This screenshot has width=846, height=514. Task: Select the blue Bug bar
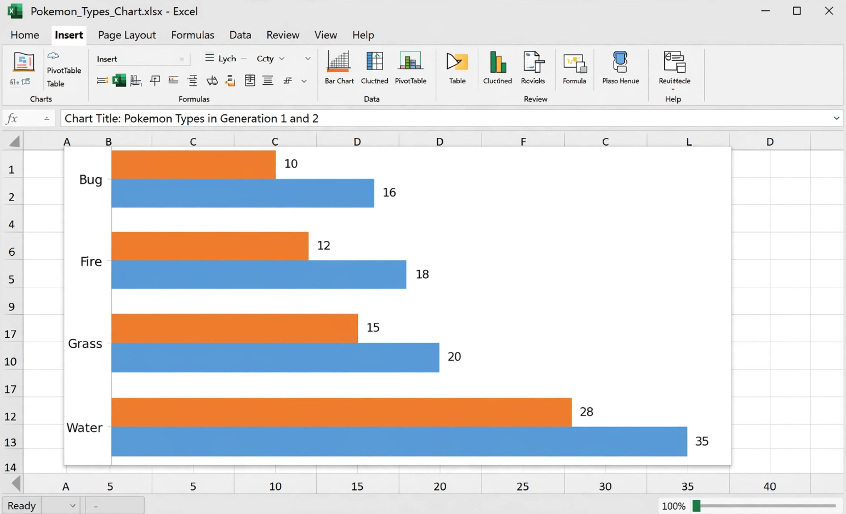click(x=243, y=193)
